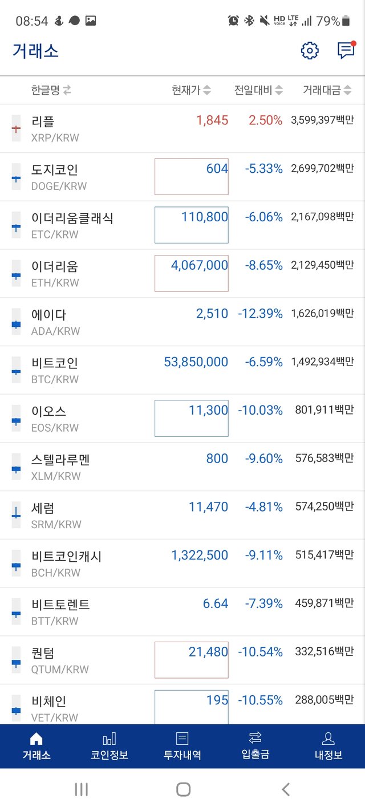This screenshot has height=811, width=365.
Task: Open the 입출금 transfer arrows icon
Action: [x=255, y=737]
